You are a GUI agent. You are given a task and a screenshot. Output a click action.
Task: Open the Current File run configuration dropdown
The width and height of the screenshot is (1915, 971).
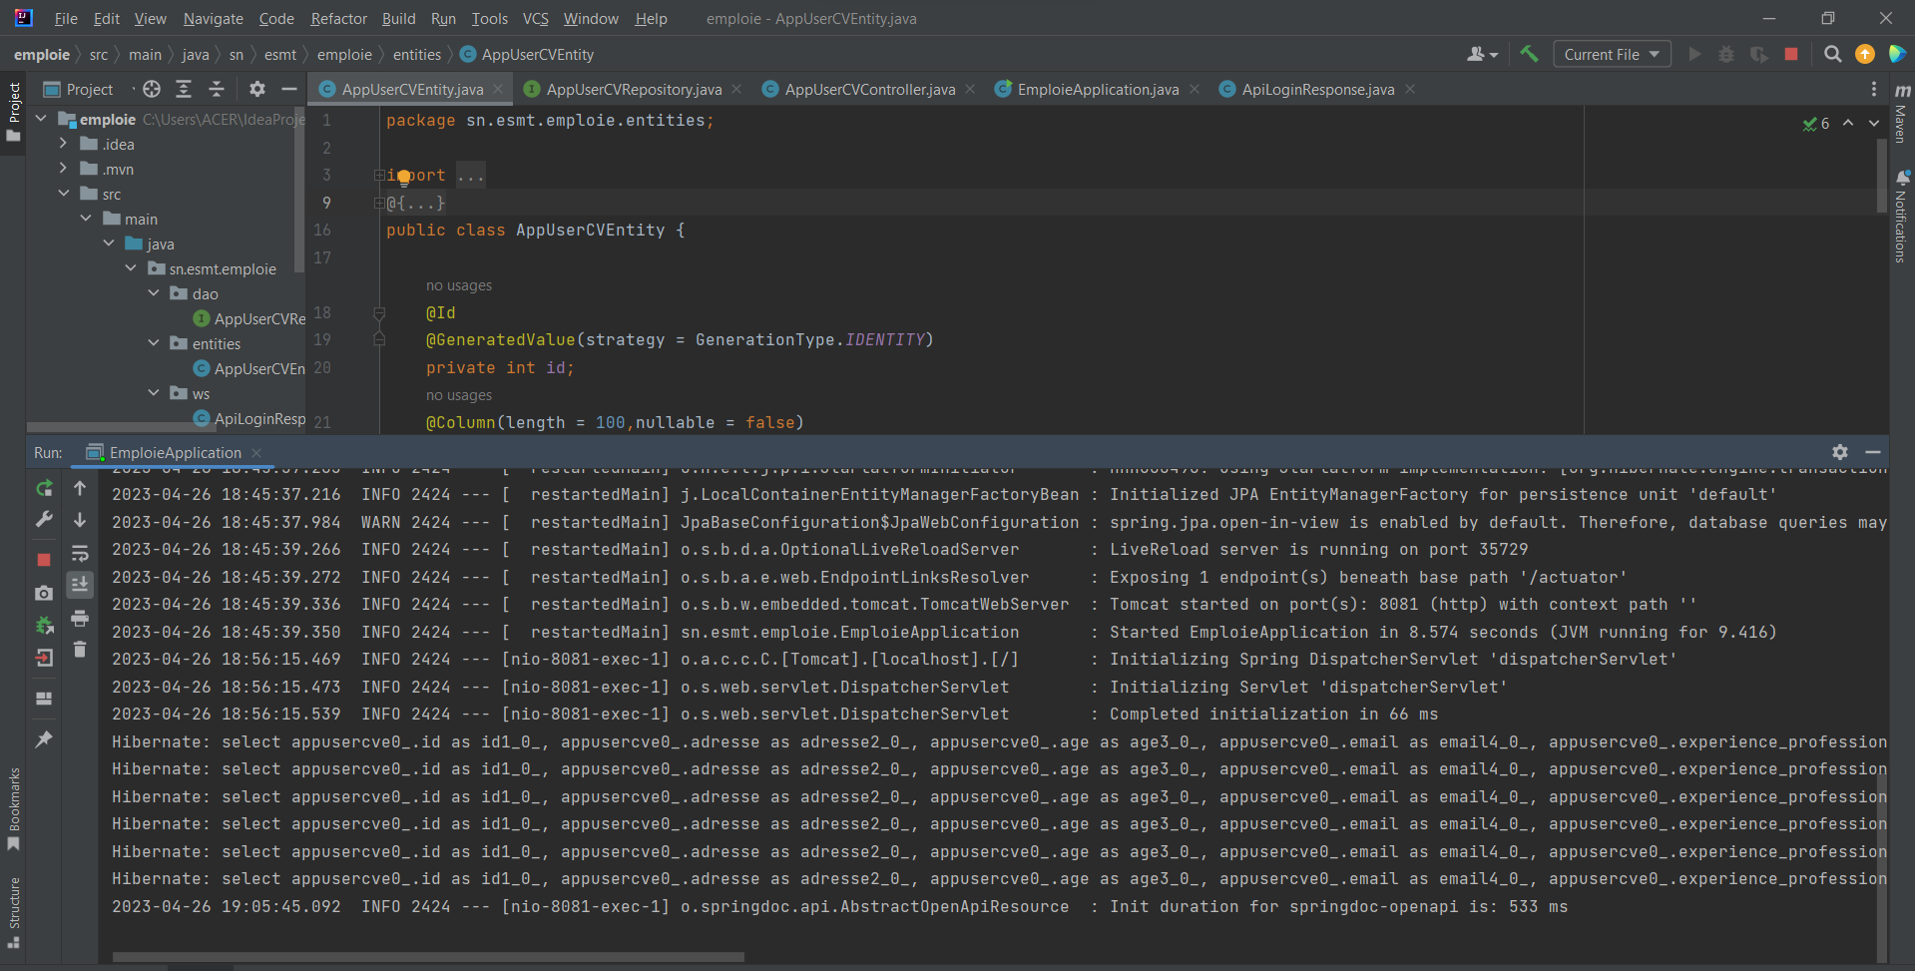1611,54
